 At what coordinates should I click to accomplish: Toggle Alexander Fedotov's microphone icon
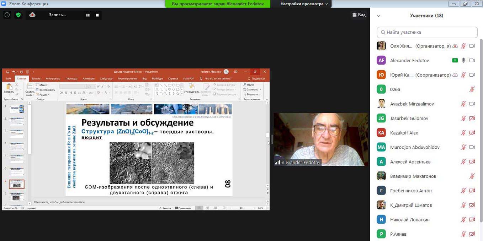463,60
